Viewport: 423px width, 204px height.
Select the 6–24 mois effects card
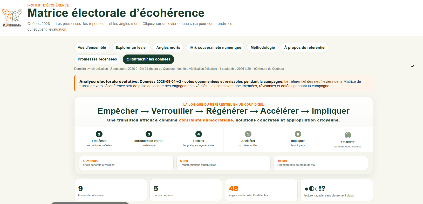126,163
